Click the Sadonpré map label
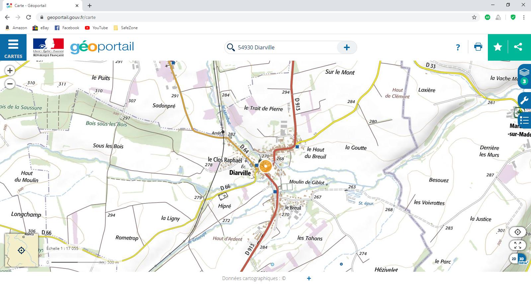The height and width of the screenshot is (285, 531). [164, 106]
